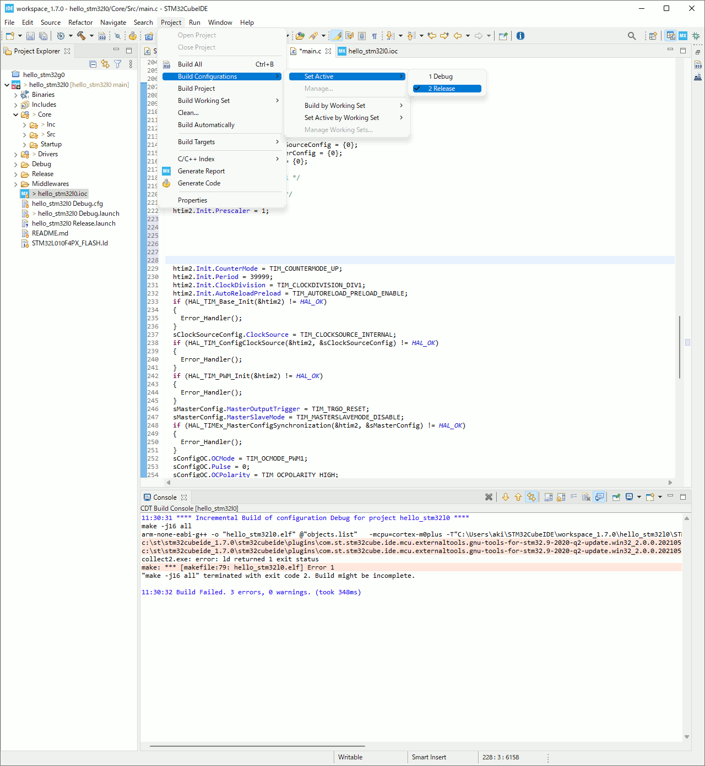Click the Search magnifier icon in toolbar
This screenshot has height=766, width=705.
click(632, 36)
